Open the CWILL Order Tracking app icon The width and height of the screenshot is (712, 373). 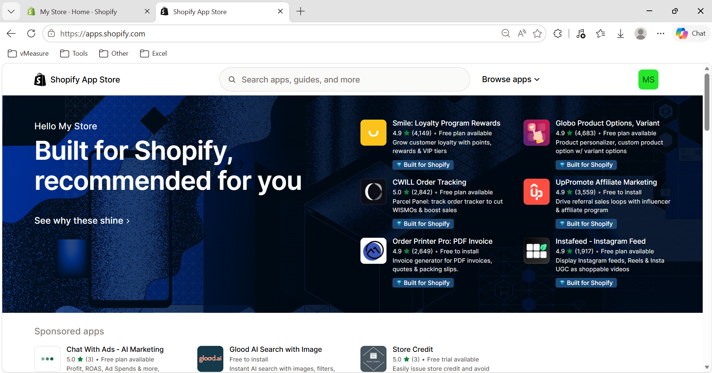373,192
